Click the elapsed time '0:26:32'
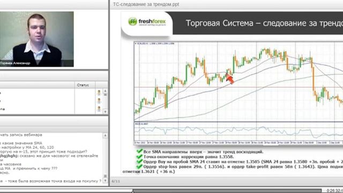This screenshot has height=193, width=343. (333, 191)
